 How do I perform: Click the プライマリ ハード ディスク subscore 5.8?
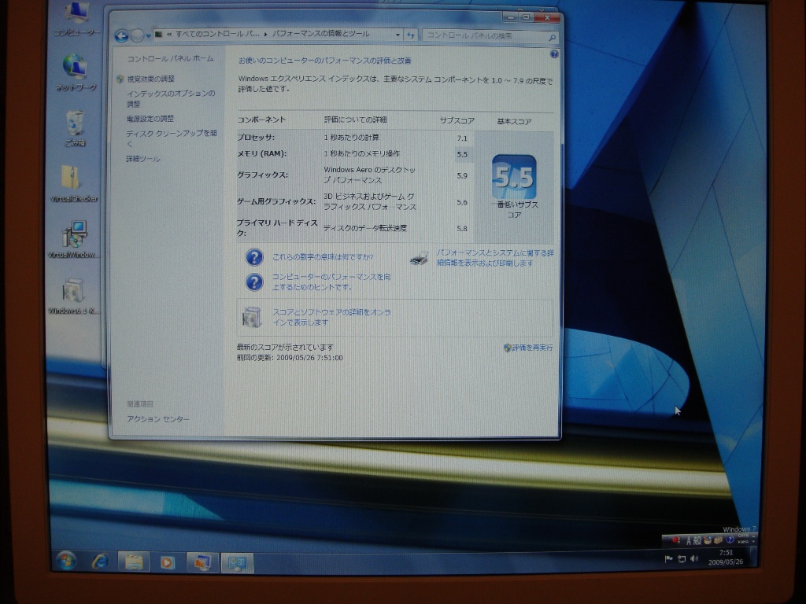point(462,229)
